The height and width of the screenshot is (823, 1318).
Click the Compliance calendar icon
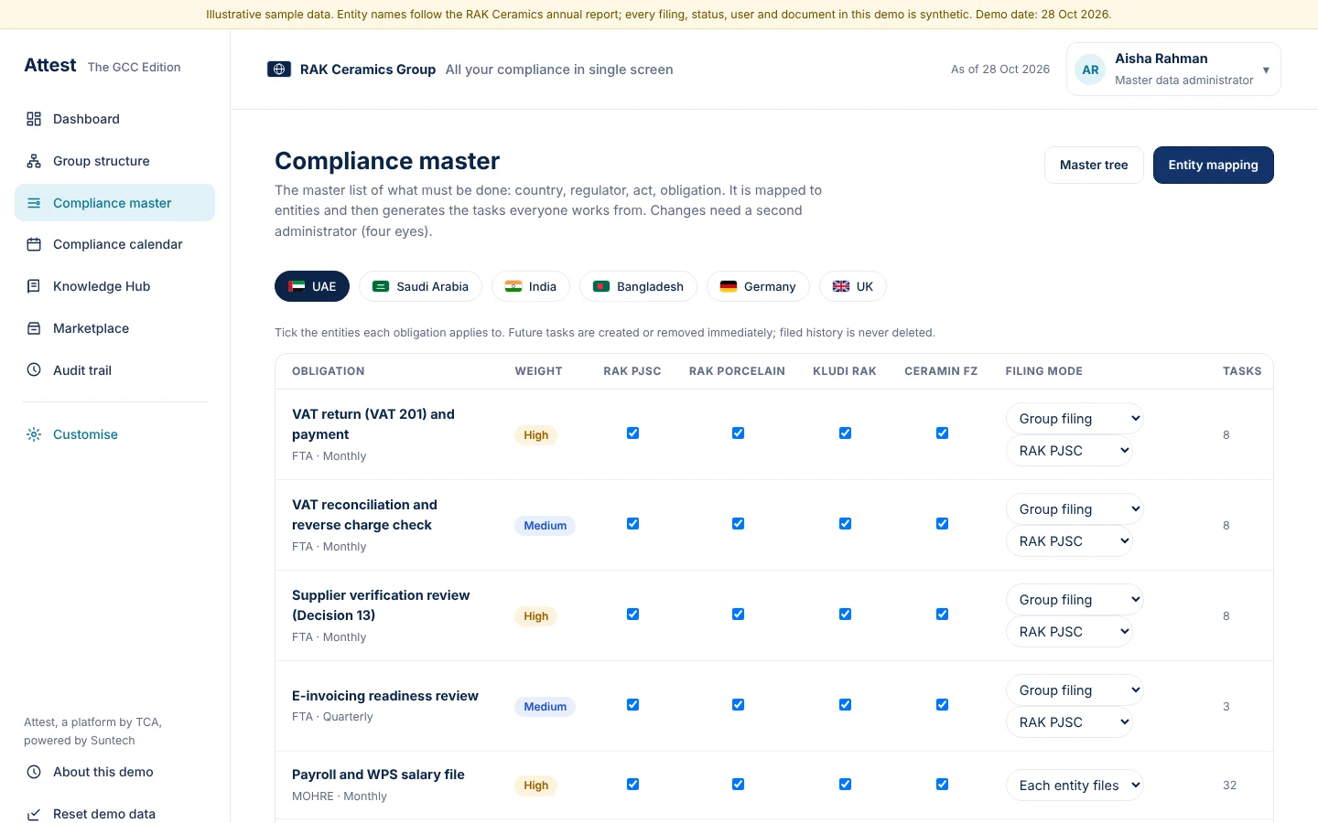click(x=34, y=244)
